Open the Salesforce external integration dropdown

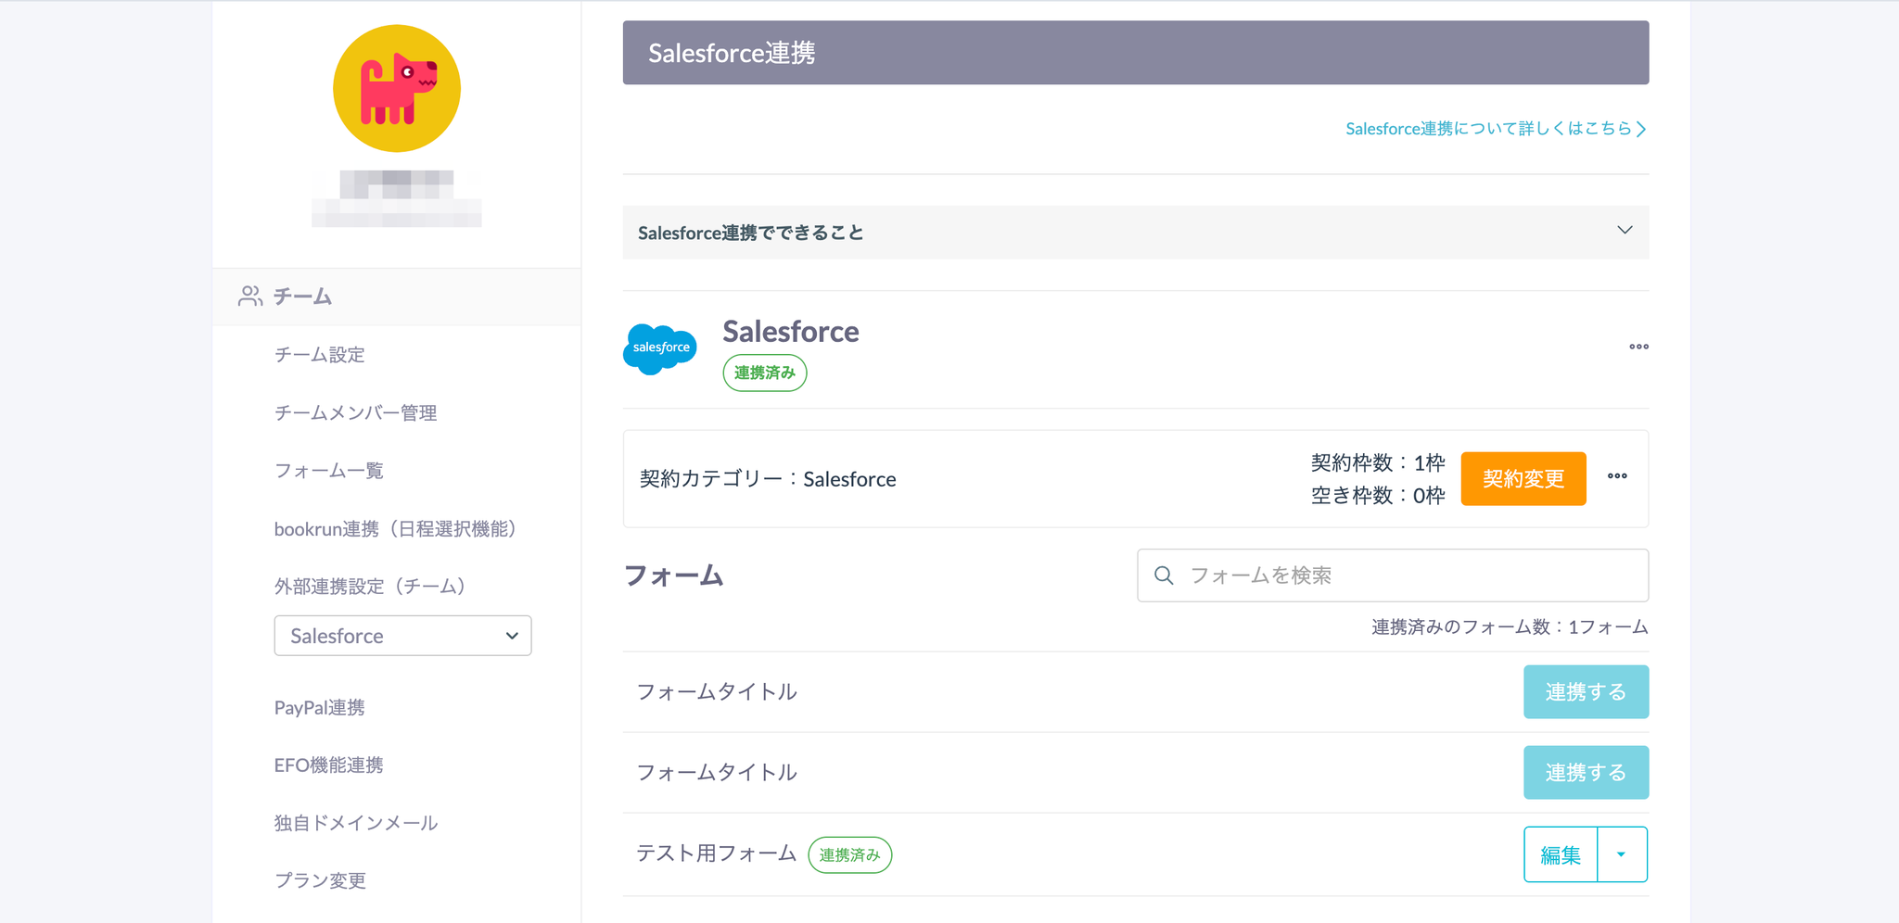click(x=402, y=636)
